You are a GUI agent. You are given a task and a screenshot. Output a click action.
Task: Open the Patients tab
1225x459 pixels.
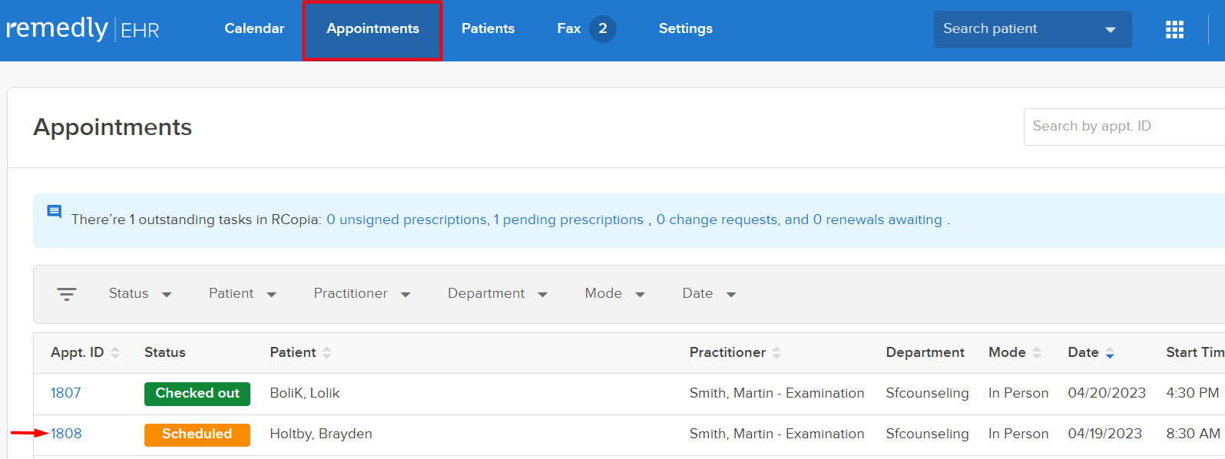coord(488,28)
